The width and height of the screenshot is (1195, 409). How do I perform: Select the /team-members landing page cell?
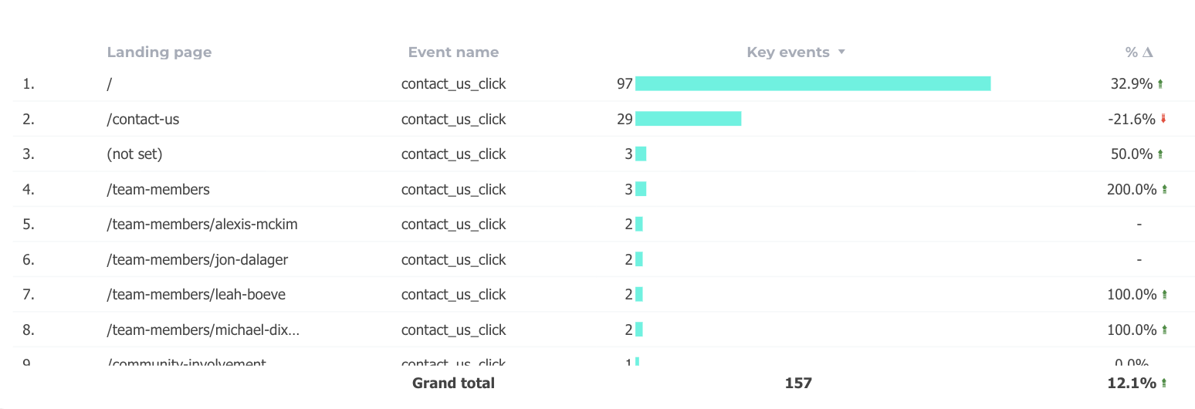158,190
